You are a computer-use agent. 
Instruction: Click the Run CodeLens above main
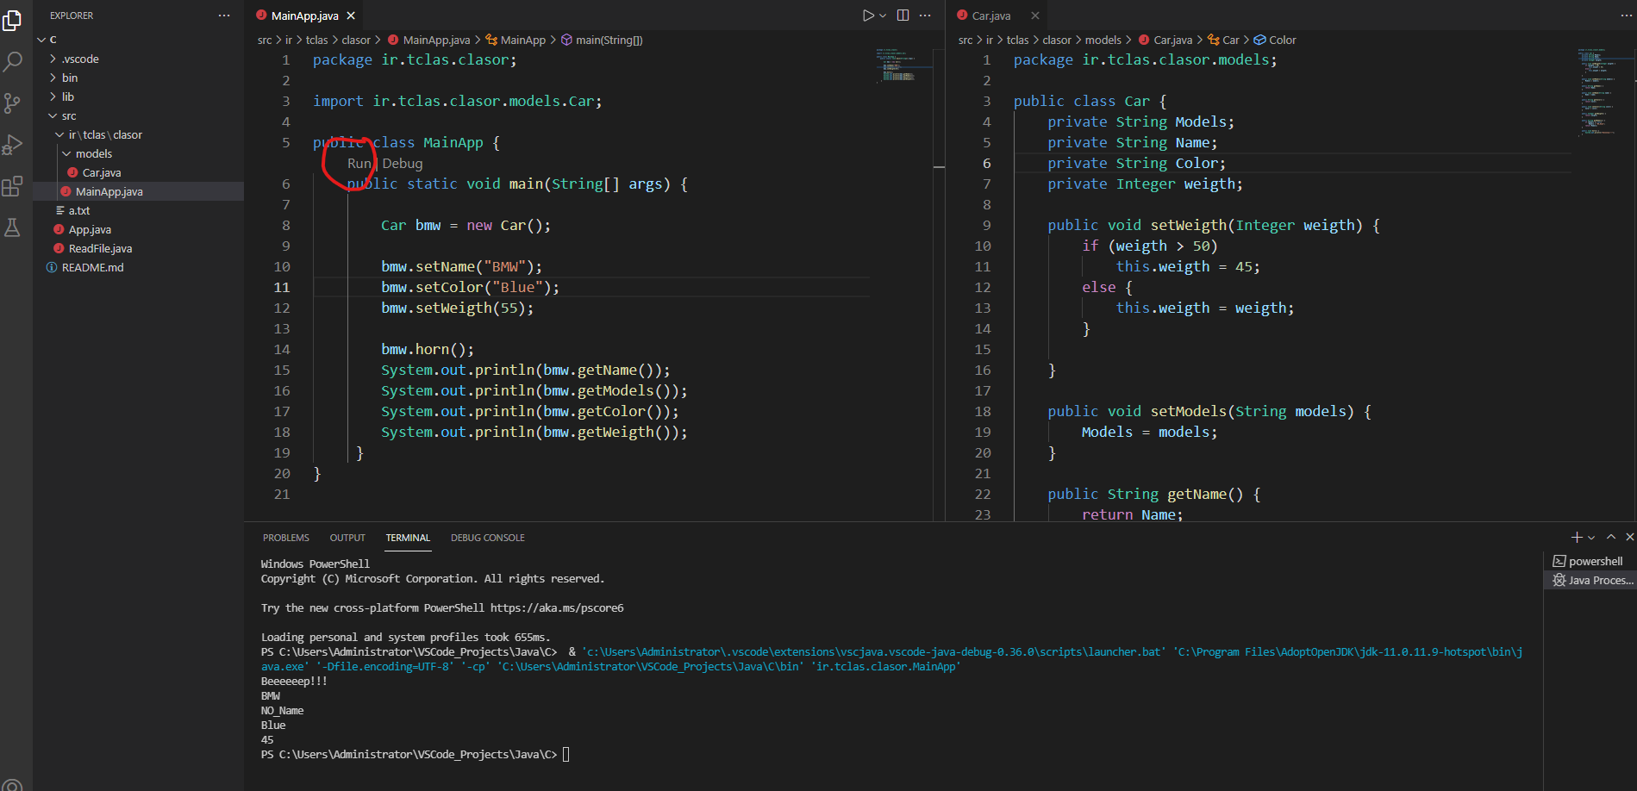pos(359,163)
